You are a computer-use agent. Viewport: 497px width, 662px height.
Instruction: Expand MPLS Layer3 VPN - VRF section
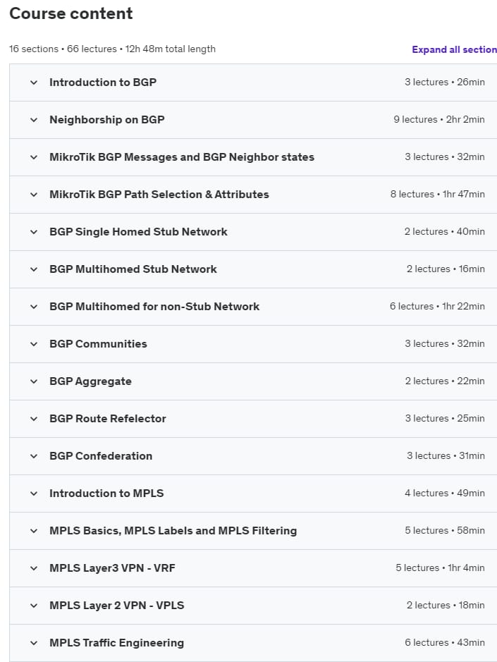pyautogui.click(x=253, y=568)
